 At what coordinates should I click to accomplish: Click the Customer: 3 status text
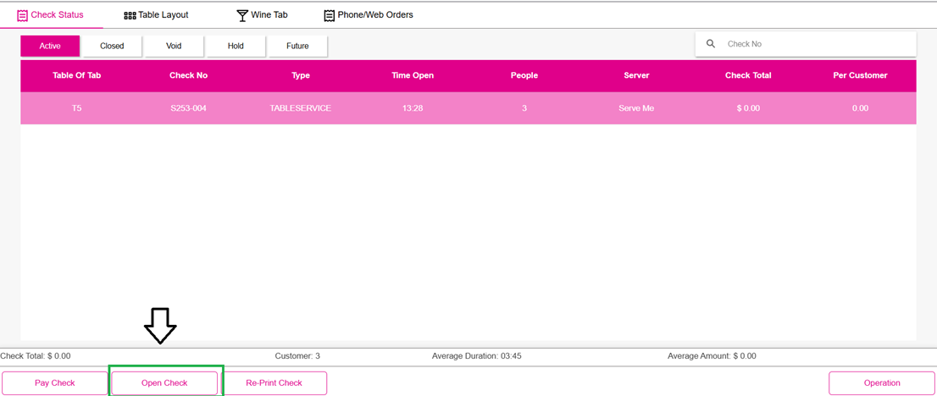297,356
